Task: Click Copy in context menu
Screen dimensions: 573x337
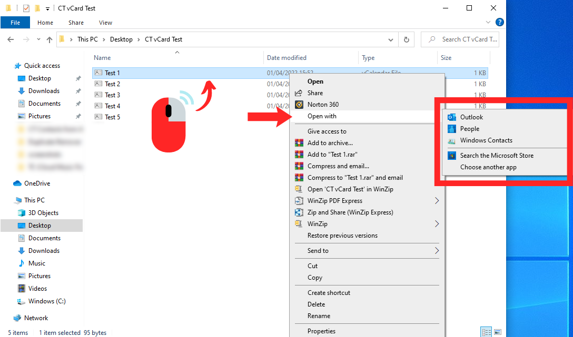Action: click(314, 278)
